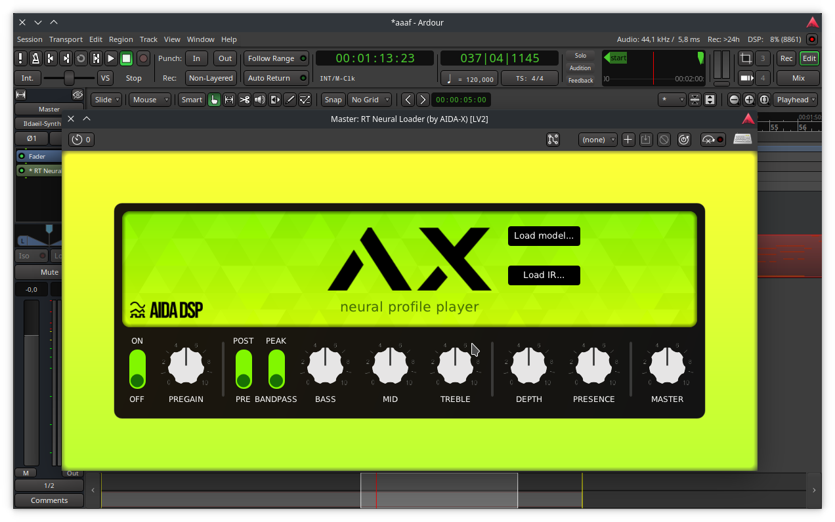This screenshot has height=522, width=835.
Task: Zoom out the timeline
Action: [x=734, y=100]
